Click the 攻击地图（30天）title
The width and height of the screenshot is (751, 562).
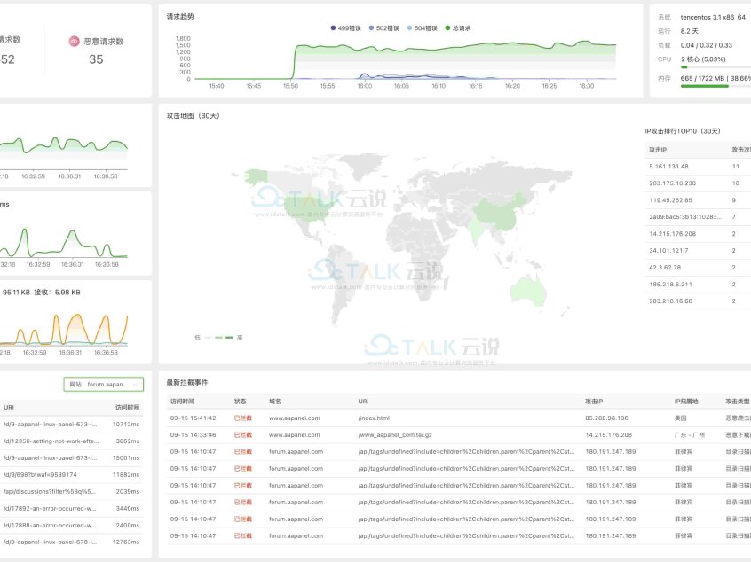(x=193, y=116)
